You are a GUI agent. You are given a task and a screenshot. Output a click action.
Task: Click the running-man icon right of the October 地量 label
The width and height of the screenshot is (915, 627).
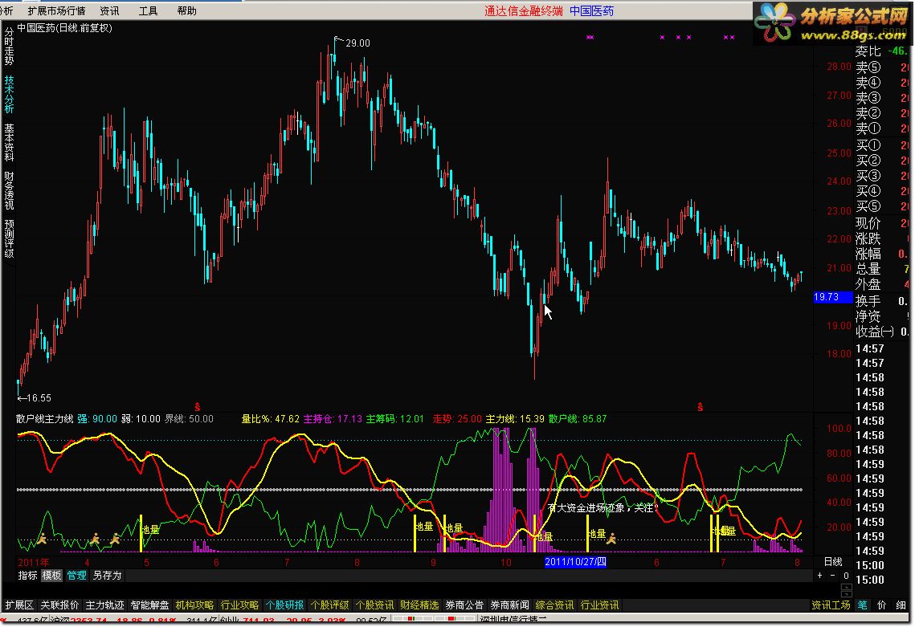click(x=611, y=539)
